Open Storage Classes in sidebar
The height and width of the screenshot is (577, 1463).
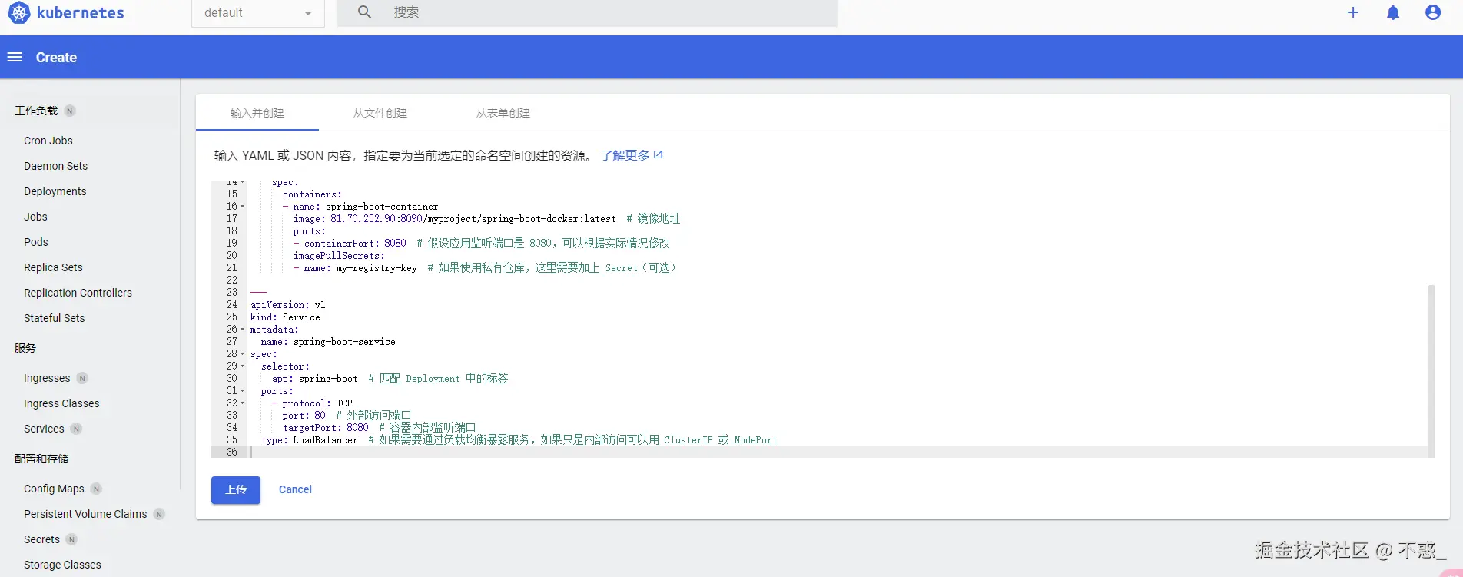point(62,565)
